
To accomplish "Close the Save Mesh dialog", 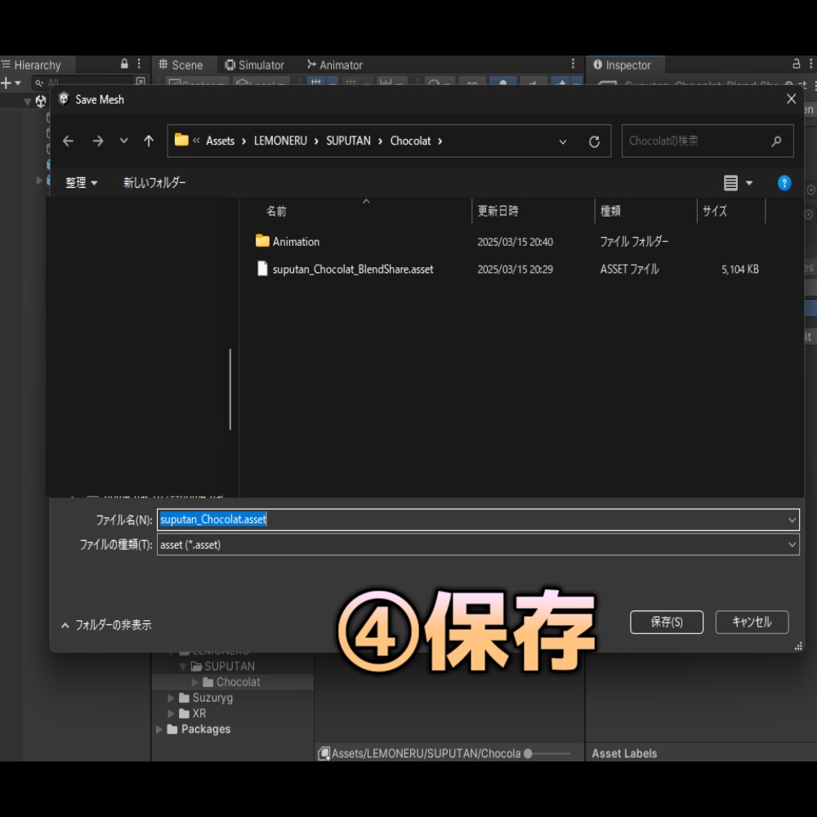I will (791, 99).
